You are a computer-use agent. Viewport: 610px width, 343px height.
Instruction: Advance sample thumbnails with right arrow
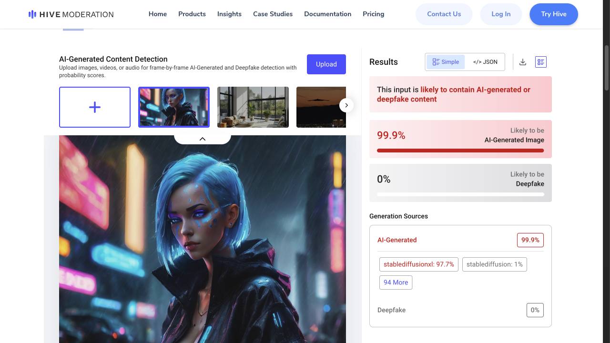[346, 105]
